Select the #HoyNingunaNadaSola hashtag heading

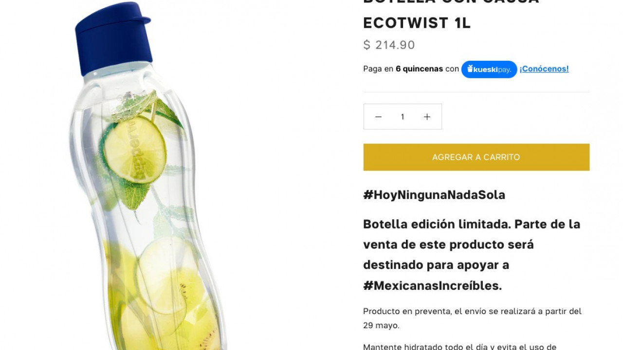coord(434,195)
